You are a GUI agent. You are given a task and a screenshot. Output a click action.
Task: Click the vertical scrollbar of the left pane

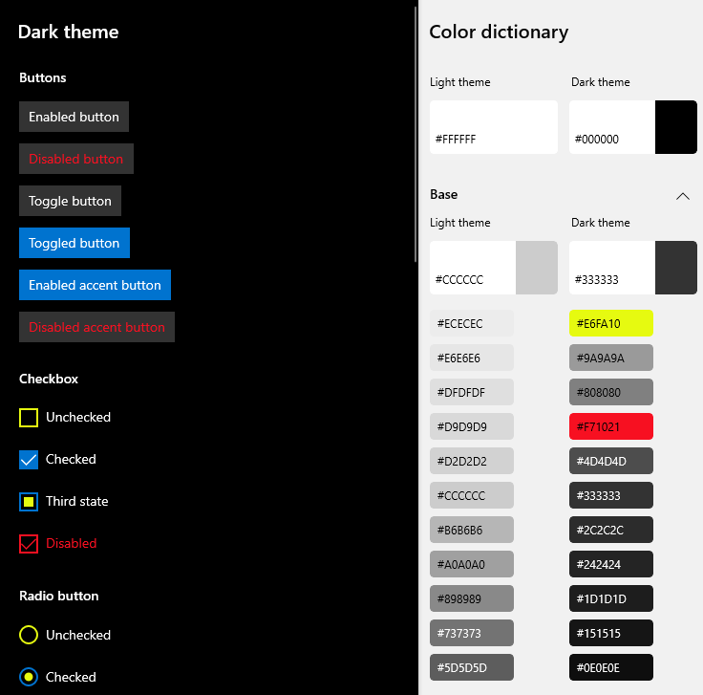click(x=415, y=134)
